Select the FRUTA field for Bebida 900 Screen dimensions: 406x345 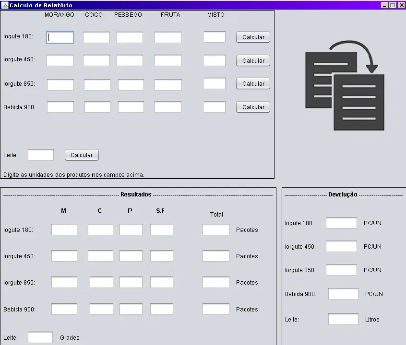click(168, 107)
